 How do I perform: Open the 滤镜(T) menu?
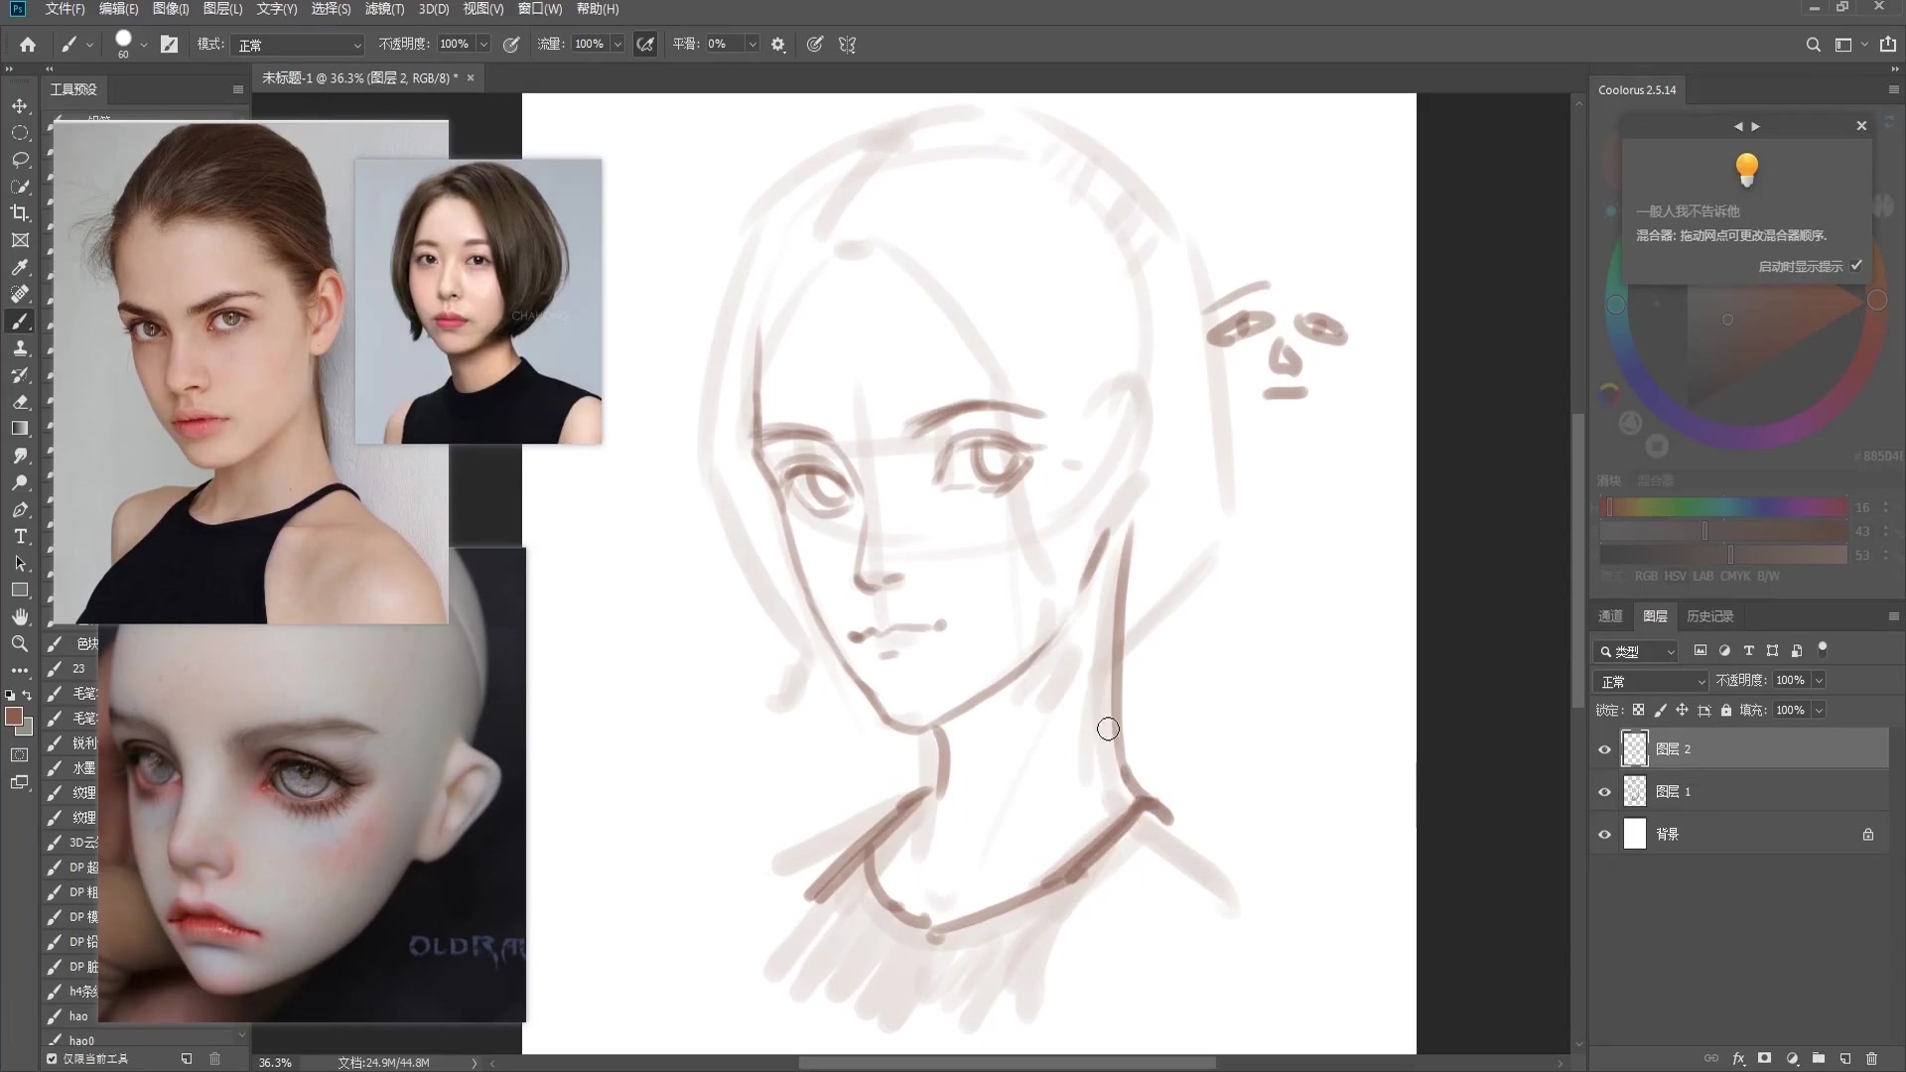pyautogui.click(x=384, y=9)
